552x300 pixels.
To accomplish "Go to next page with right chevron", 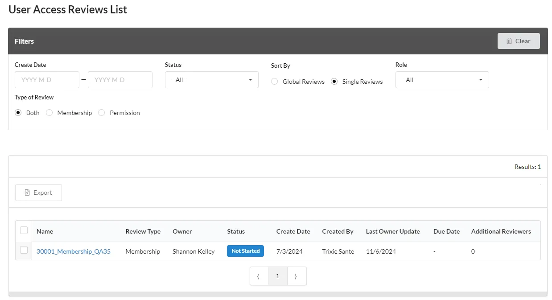I will [x=297, y=276].
